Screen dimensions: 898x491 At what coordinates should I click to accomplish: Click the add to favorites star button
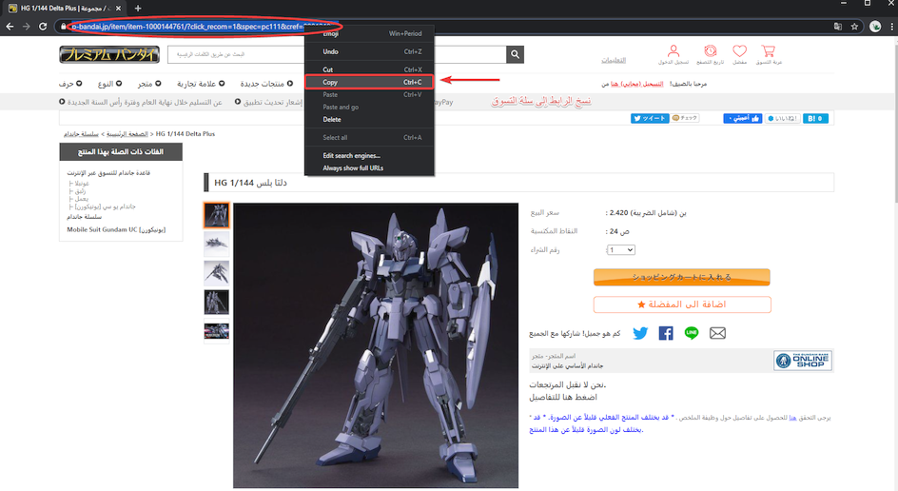coord(681,304)
